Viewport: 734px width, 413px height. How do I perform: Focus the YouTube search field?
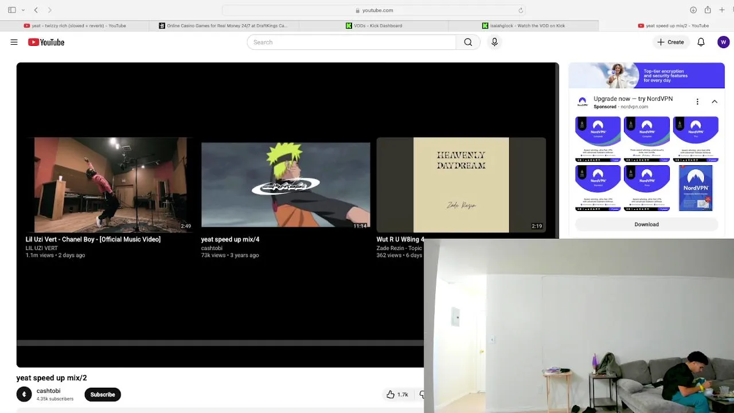click(x=352, y=42)
